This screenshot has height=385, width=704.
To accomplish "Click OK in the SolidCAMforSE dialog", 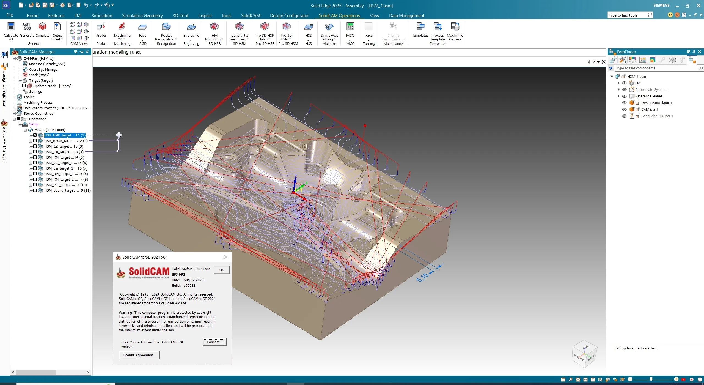I will 222,270.
